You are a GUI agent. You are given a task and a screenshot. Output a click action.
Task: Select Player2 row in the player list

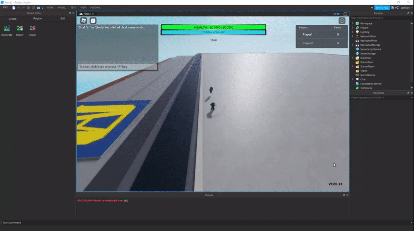click(322, 43)
